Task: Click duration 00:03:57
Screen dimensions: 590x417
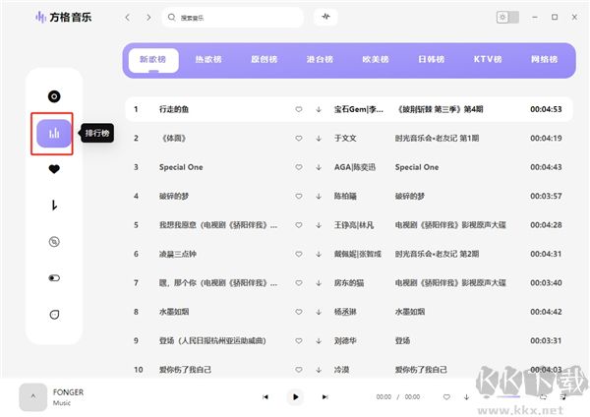Action: point(546,196)
